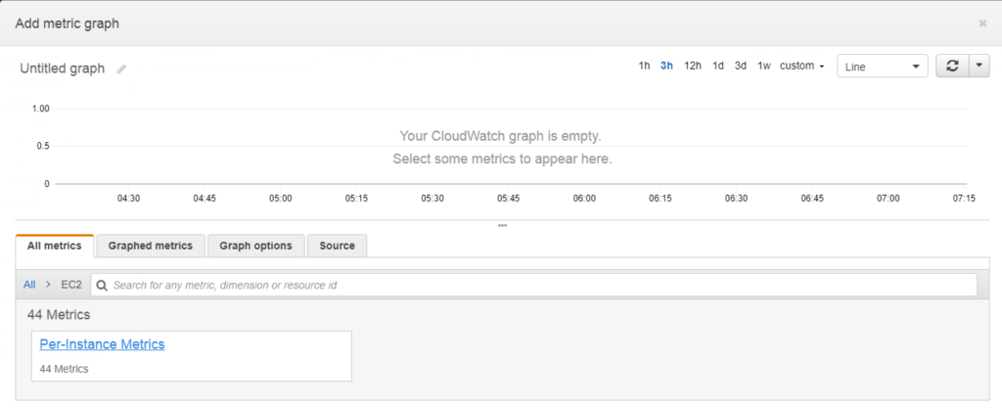Screen dimensions: 1002x409
Task: Edit graph title with pencil icon
Action: pos(121,69)
